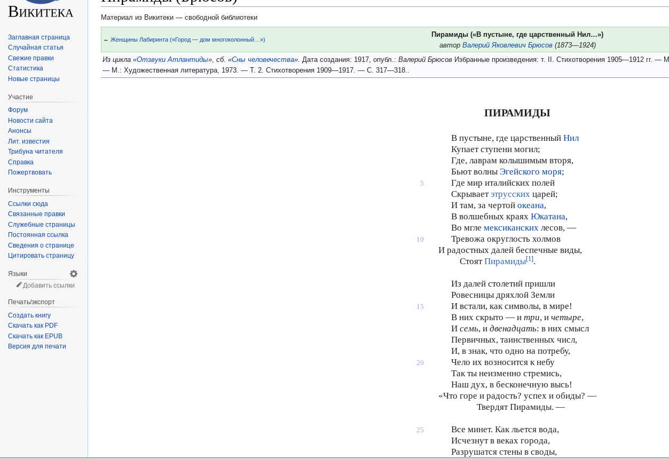The width and height of the screenshot is (669, 460).
Task: Click the Юкатана link
Action: point(547,217)
